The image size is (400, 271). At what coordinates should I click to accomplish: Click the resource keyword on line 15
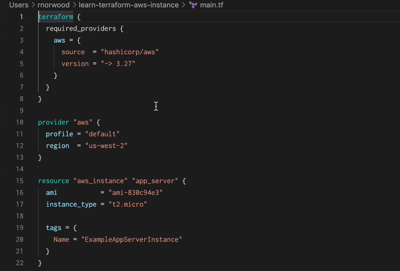click(53, 181)
